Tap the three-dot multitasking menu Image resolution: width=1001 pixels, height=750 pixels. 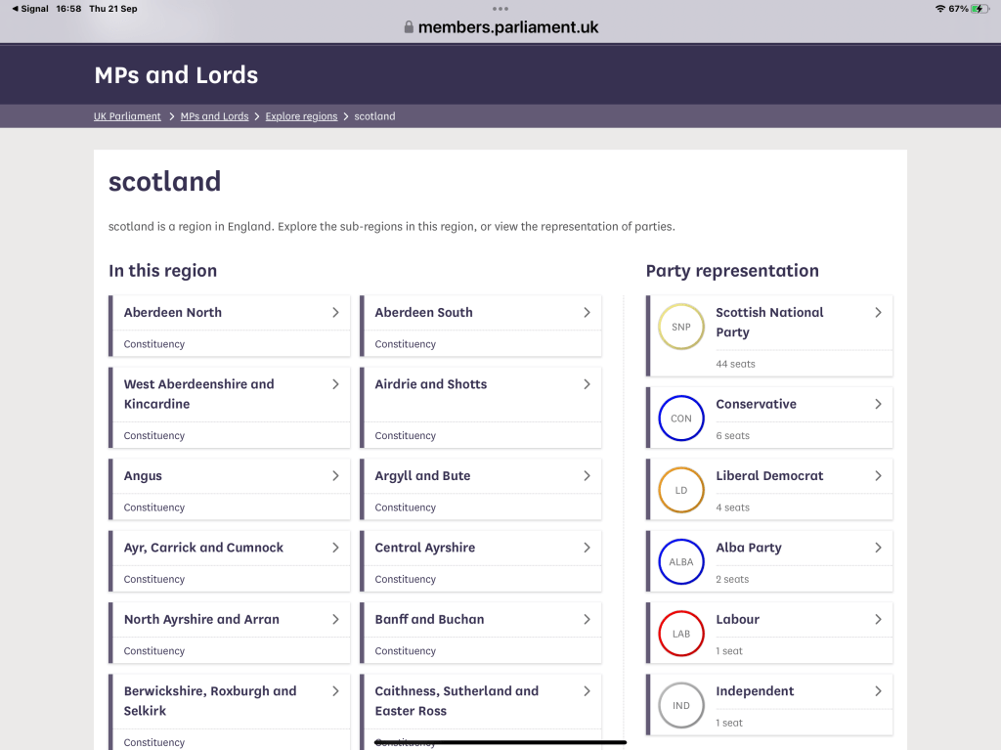(500, 9)
